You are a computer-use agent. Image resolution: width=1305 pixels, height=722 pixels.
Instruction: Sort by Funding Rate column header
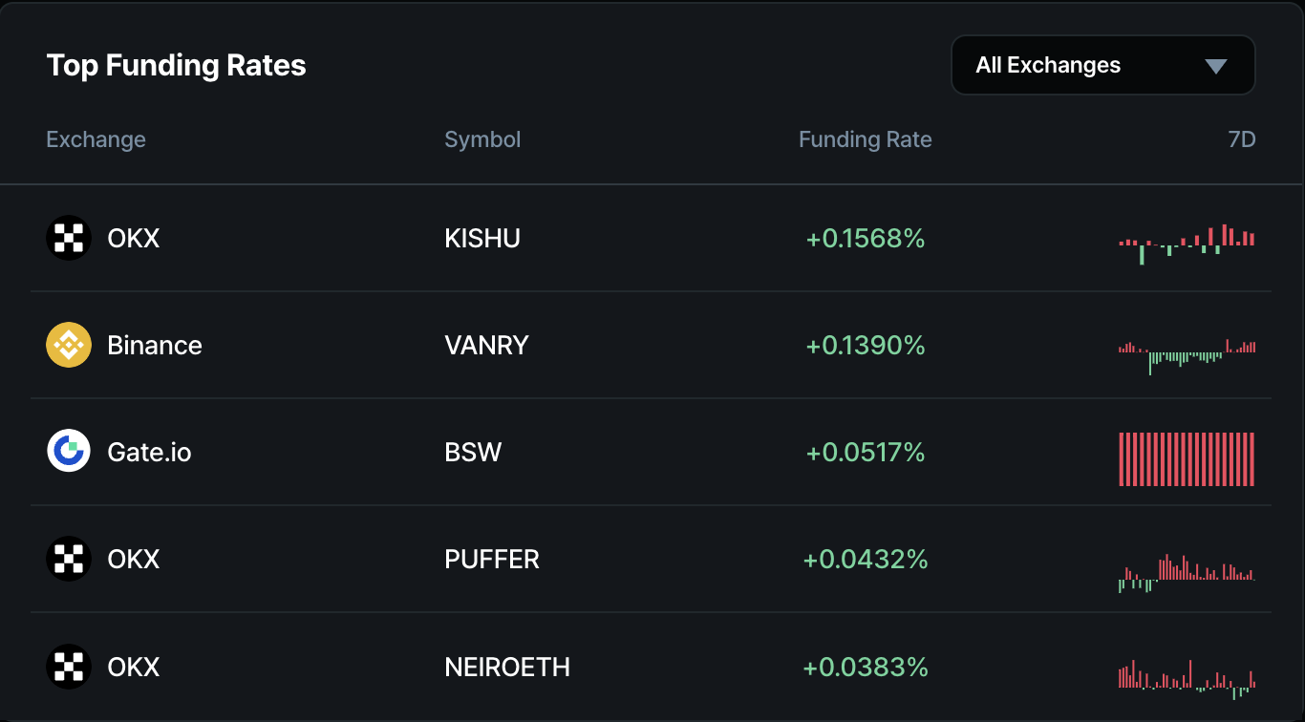point(865,139)
